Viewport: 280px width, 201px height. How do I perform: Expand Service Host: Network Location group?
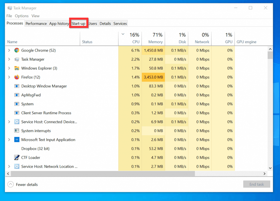click(x=9, y=166)
